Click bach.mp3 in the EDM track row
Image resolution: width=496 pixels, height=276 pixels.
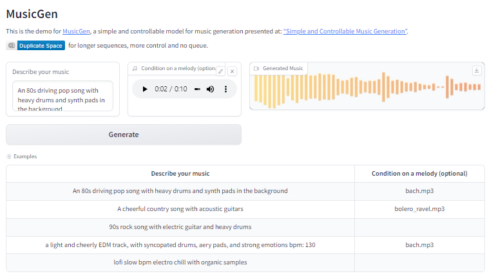coord(419,245)
